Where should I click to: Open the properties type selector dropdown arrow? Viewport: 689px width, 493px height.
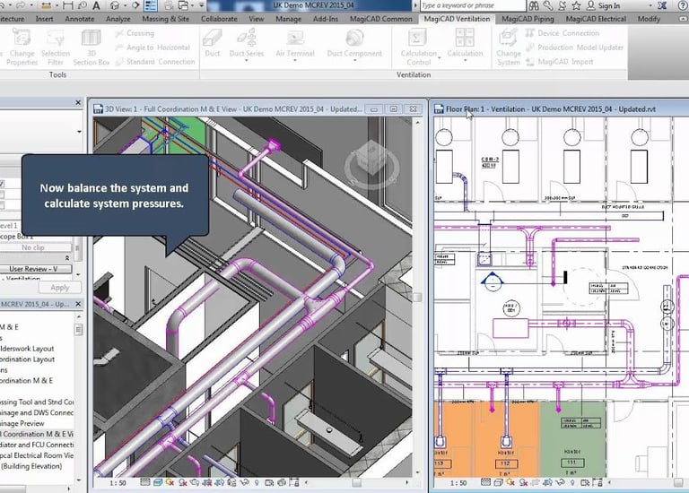coord(79,132)
